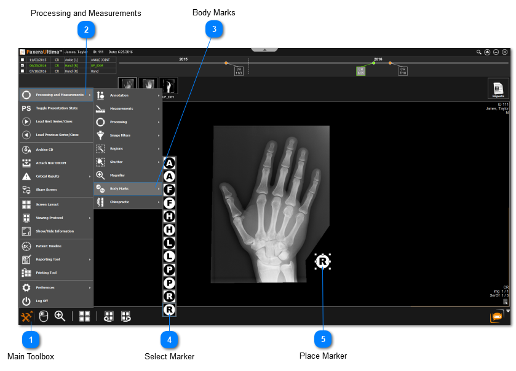This screenshot has width=516, height=371.
Task: Expand the Measurements submenu
Action: coord(128,109)
